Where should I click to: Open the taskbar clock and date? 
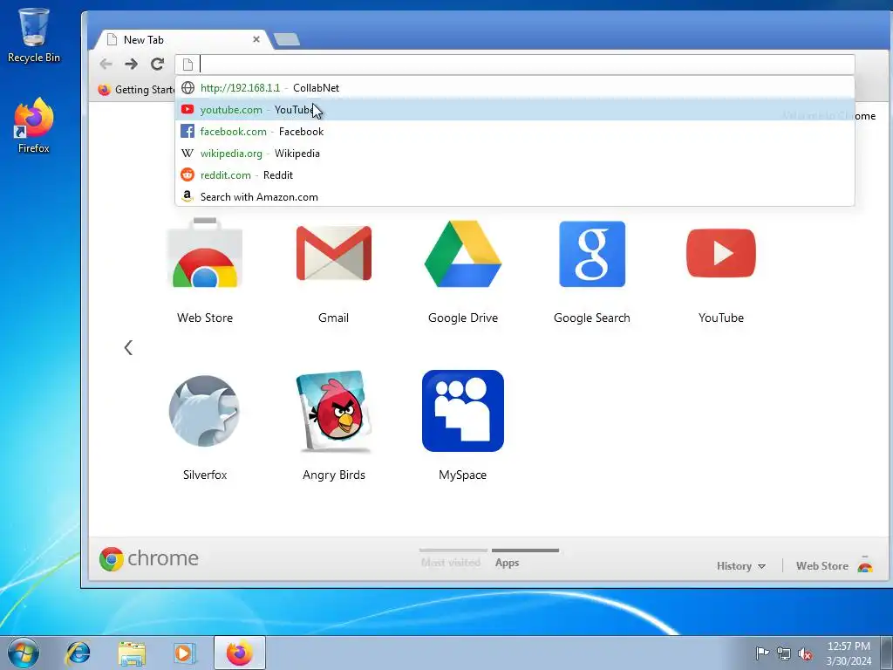tap(849, 653)
